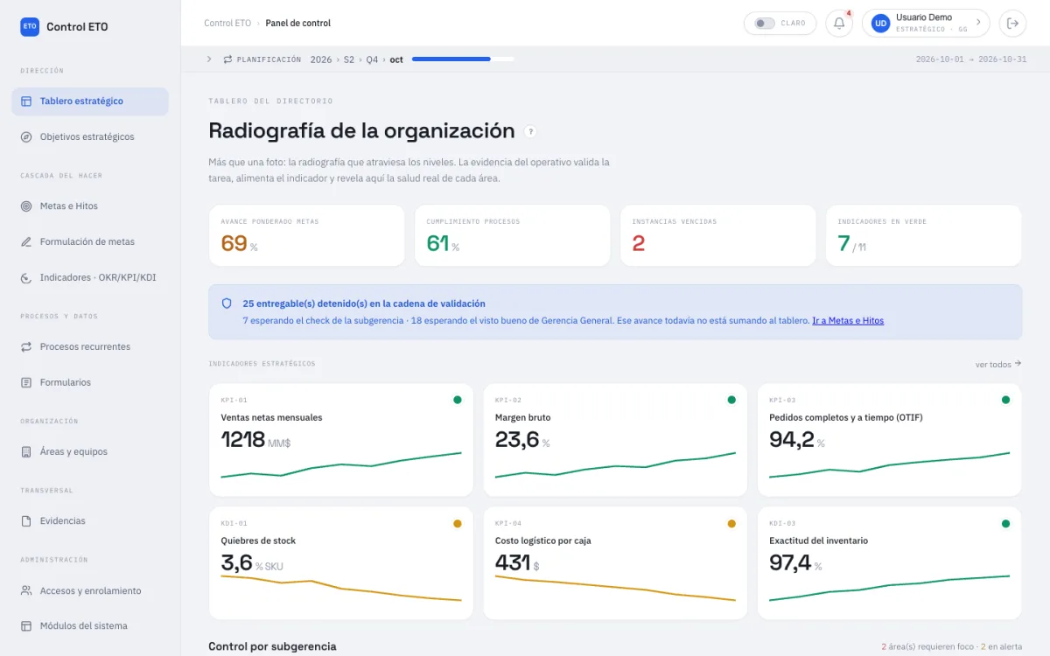This screenshot has height=656, width=1050.
Task: Open Tablero estratégico menu item
Action: pos(90,101)
